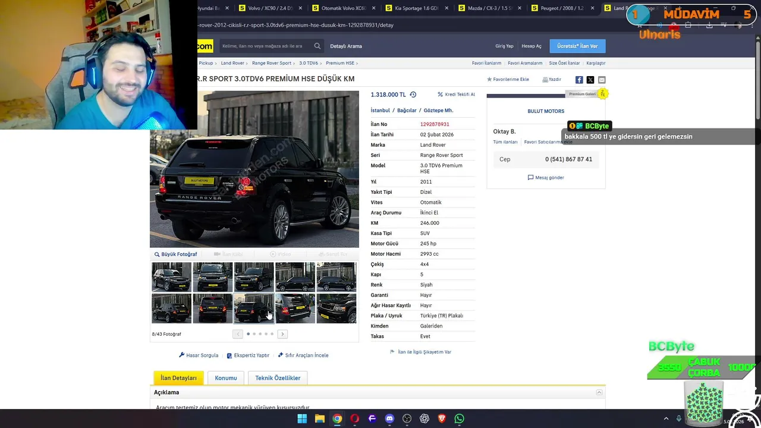Close the Peugeot / 2008 browser tab
Screen dimensions: 761x428
(592, 8)
